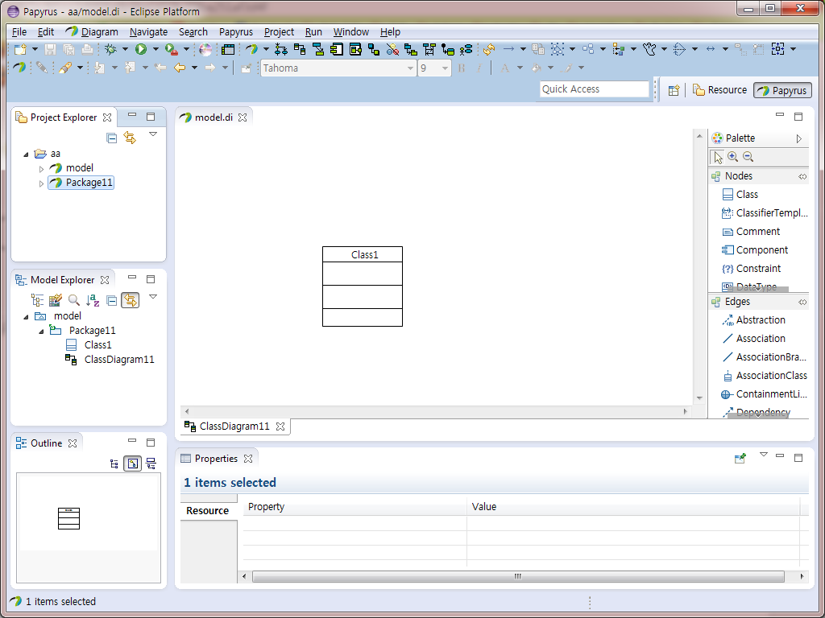Viewport: 825px width, 618px height.
Task: Toggle Link with Editor in Project Explorer
Action: tap(130, 138)
